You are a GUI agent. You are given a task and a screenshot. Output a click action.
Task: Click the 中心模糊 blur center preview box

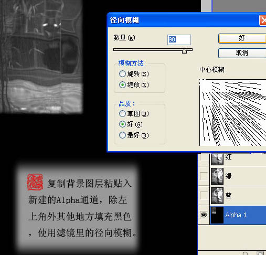tap(232, 112)
